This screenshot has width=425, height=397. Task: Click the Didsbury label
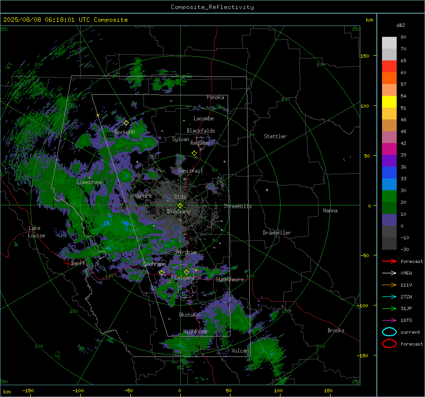[x=178, y=211]
